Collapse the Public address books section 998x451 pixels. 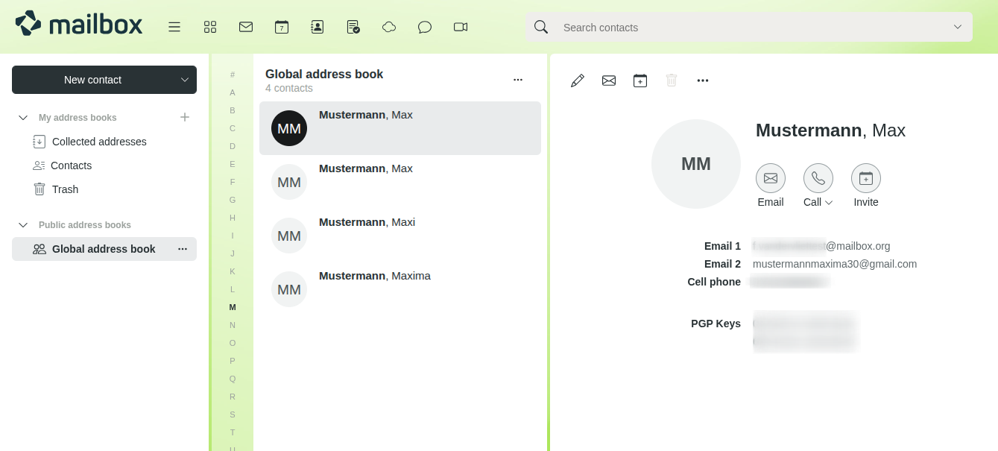(x=22, y=224)
